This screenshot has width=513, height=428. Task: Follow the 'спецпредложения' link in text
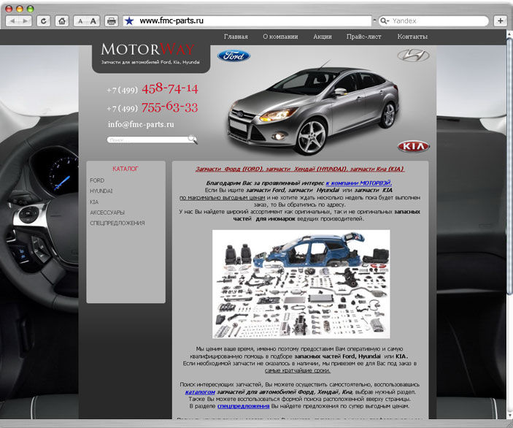[243, 406]
